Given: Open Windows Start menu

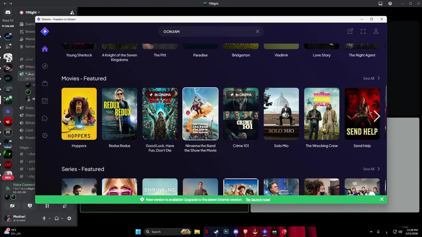Looking at the screenshot, I should (x=138, y=232).
